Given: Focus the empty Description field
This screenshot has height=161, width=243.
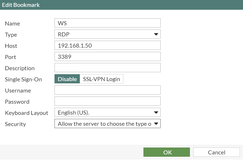Looking at the screenshot, I should point(107,68).
